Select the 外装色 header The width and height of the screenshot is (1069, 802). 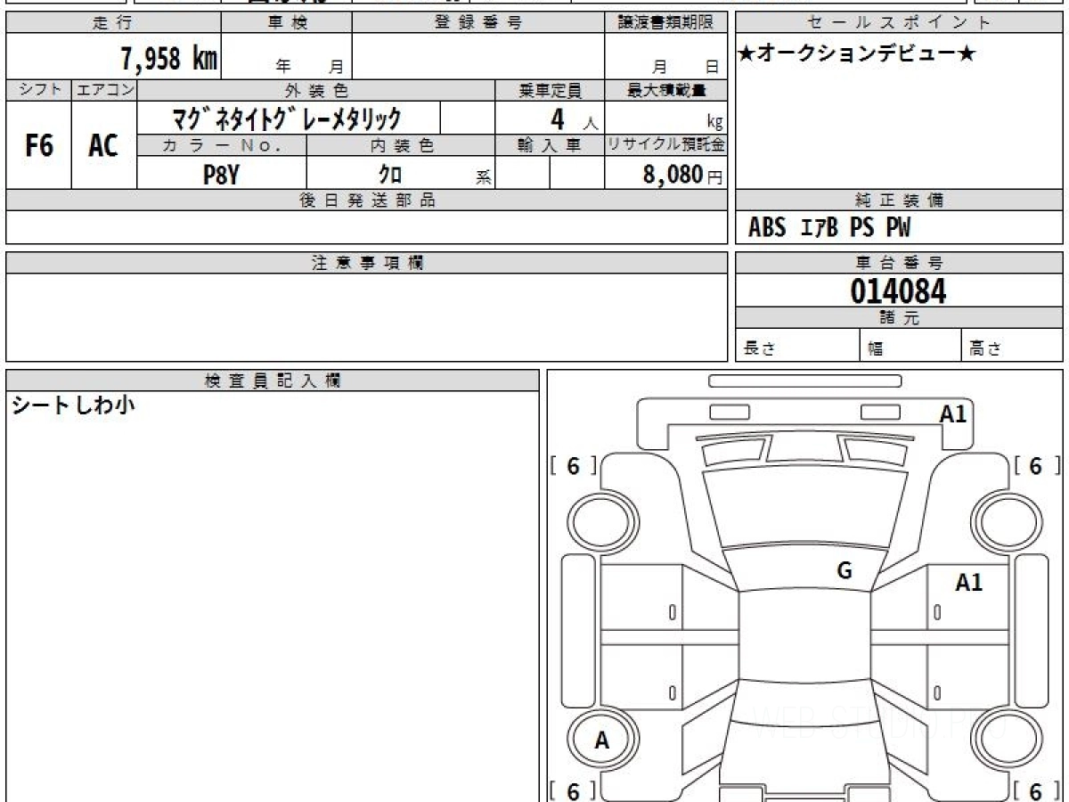[x=316, y=90]
